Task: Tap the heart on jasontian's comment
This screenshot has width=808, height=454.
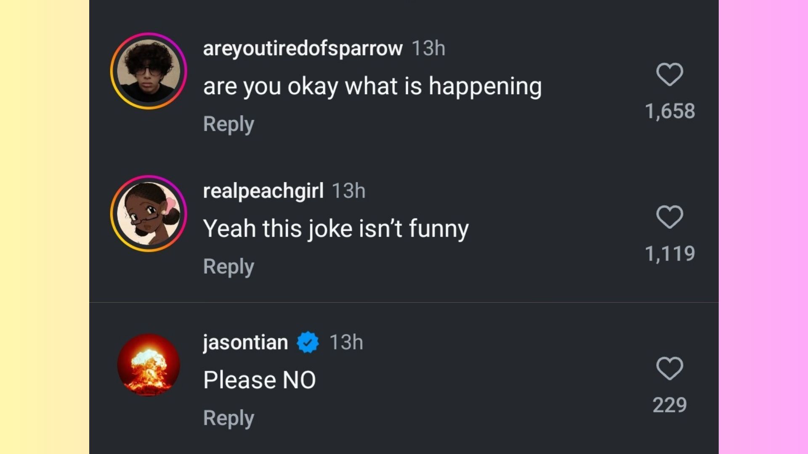Action: (x=670, y=368)
